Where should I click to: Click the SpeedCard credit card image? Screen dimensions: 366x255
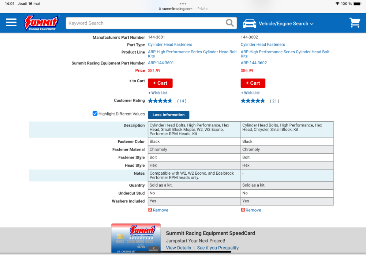click(136, 238)
